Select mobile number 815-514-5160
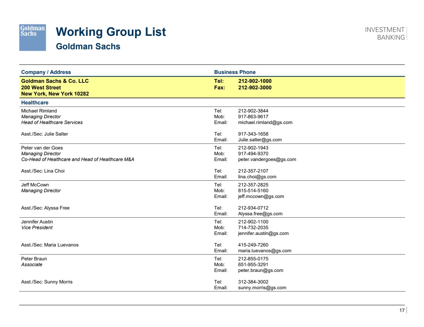The width and height of the screenshot is (424, 327). click(253, 191)
